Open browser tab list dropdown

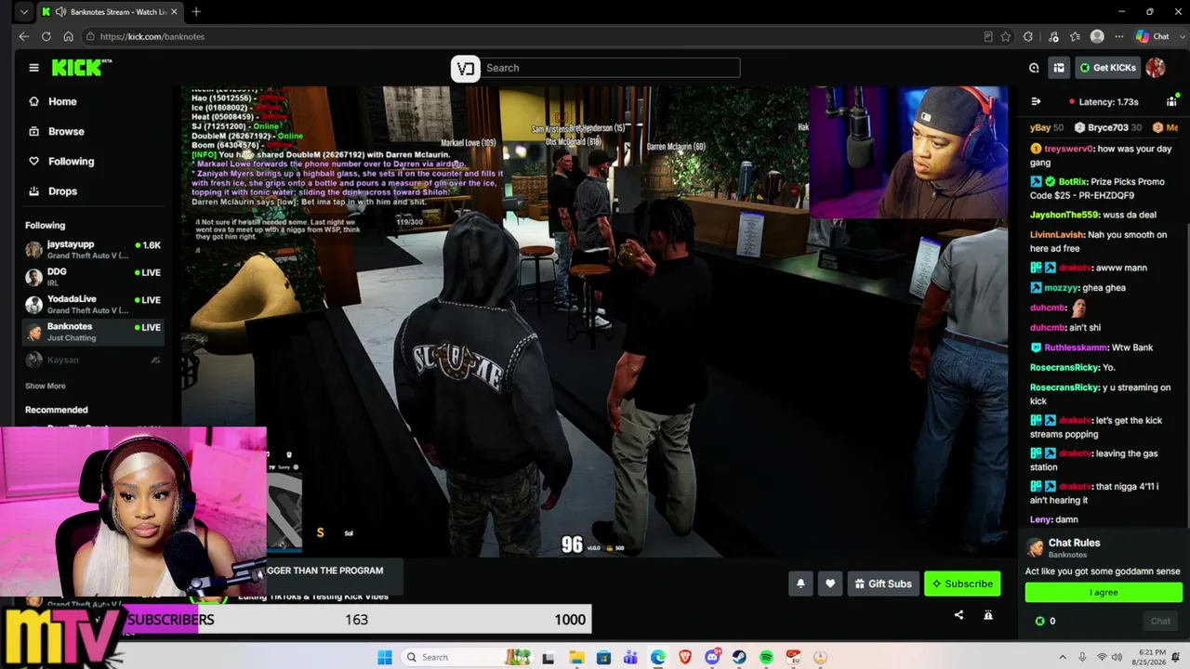pyautogui.click(x=23, y=12)
